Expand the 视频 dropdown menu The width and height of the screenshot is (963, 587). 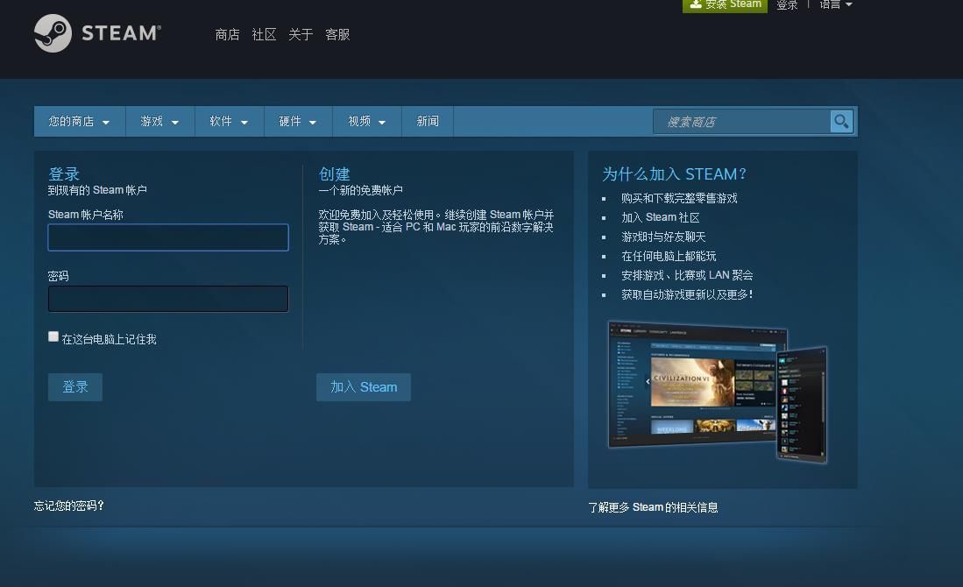[x=366, y=122]
